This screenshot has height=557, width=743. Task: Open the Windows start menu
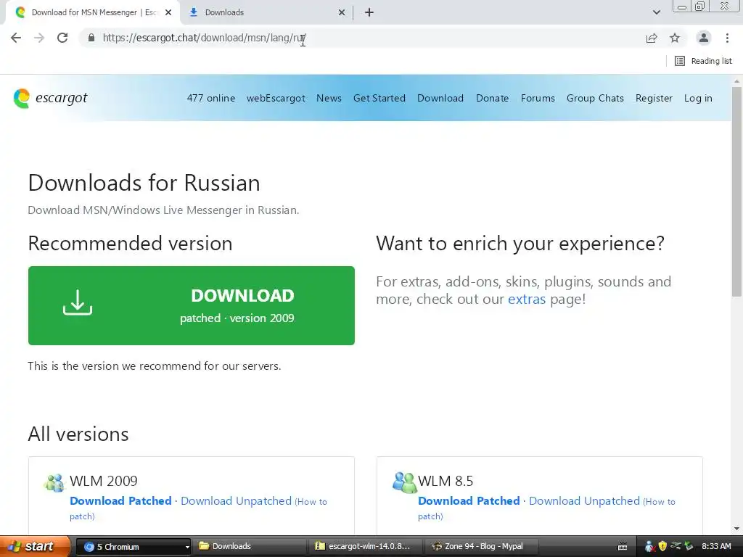click(35, 546)
